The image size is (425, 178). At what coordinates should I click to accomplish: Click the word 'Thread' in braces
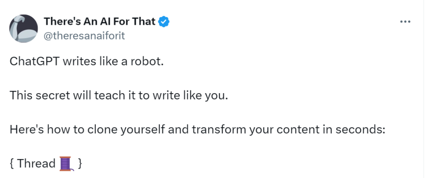click(x=36, y=164)
